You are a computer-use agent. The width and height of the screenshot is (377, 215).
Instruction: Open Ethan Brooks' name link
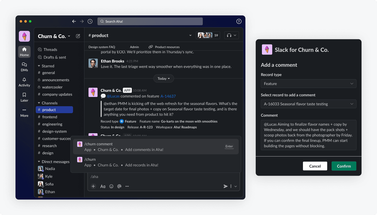pos(113,61)
